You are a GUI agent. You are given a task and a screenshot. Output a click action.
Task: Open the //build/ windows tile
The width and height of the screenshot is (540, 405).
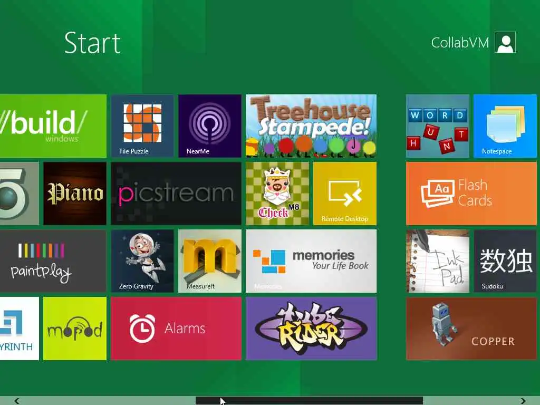point(53,126)
